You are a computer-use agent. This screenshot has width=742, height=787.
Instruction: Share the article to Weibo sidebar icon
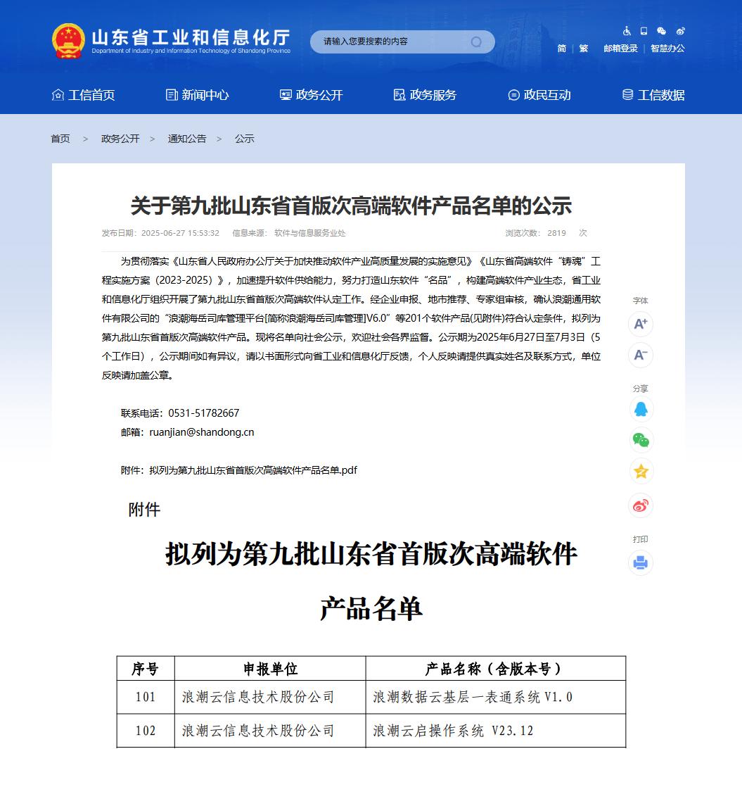coord(641,505)
